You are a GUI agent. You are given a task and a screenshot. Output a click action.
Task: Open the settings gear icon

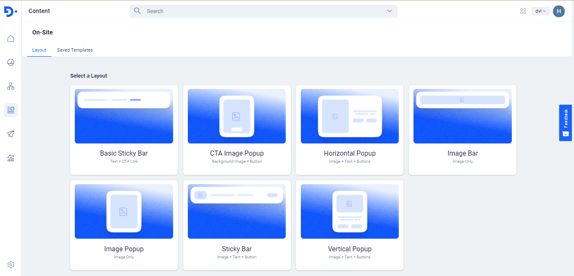point(11,265)
